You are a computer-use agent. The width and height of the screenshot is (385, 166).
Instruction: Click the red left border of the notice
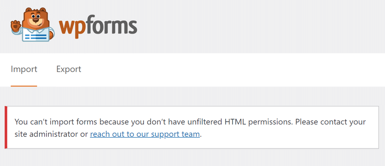6,127
